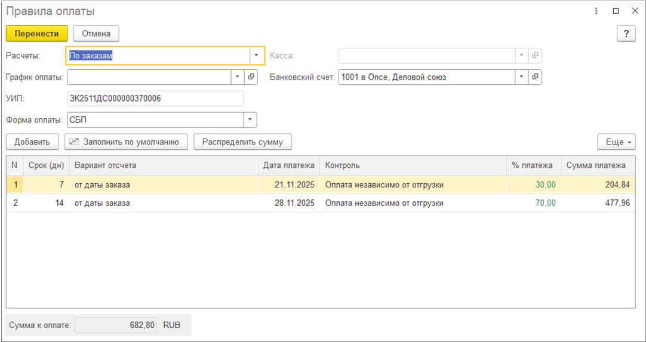The height and width of the screenshot is (342, 646).
Task: Open the Форма оплаты dropdown
Action: click(x=250, y=120)
